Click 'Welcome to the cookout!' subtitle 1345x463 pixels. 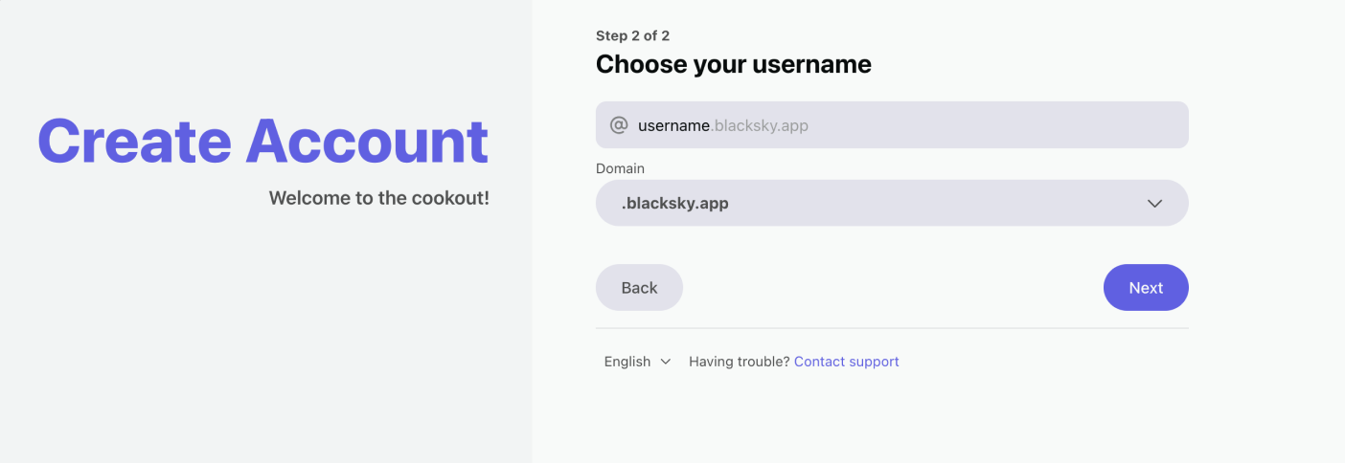click(379, 198)
